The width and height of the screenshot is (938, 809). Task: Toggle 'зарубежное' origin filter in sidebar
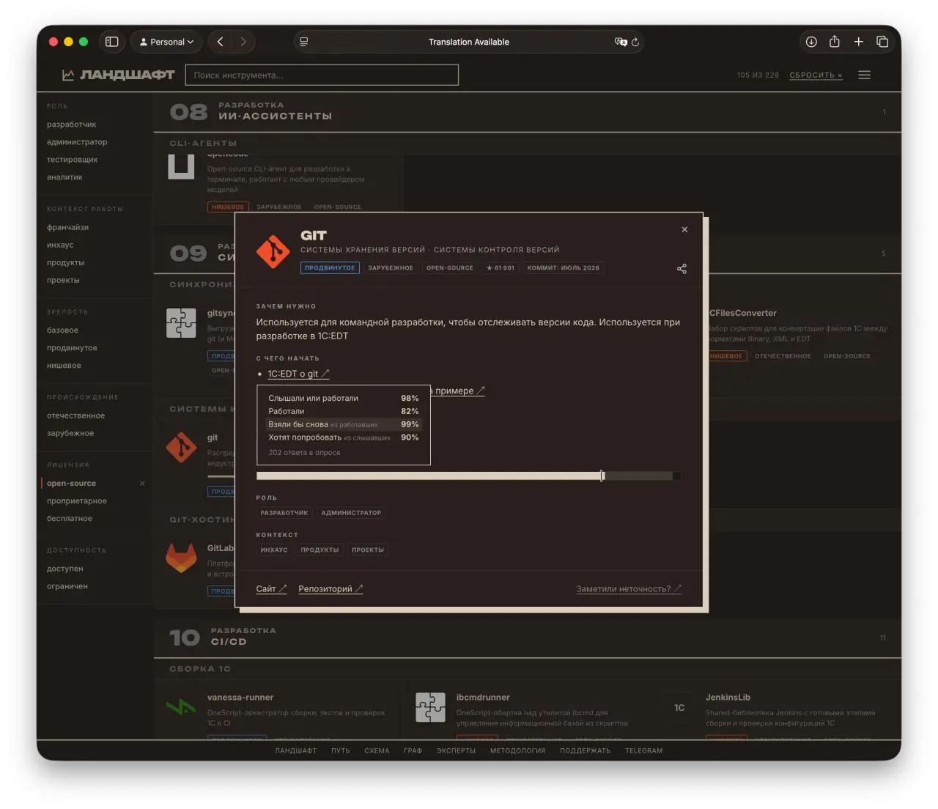click(x=70, y=433)
